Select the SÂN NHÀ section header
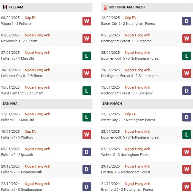Screen dimensions: 193x194 pos(47,104)
